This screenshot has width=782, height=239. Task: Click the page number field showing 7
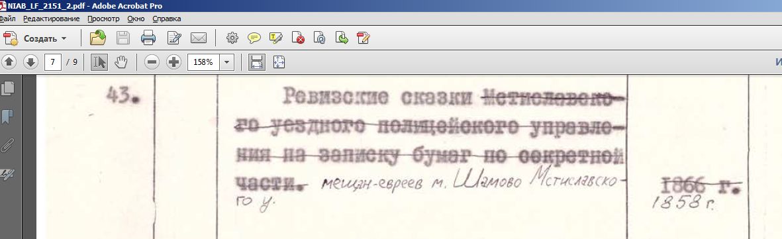[x=53, y=62]
